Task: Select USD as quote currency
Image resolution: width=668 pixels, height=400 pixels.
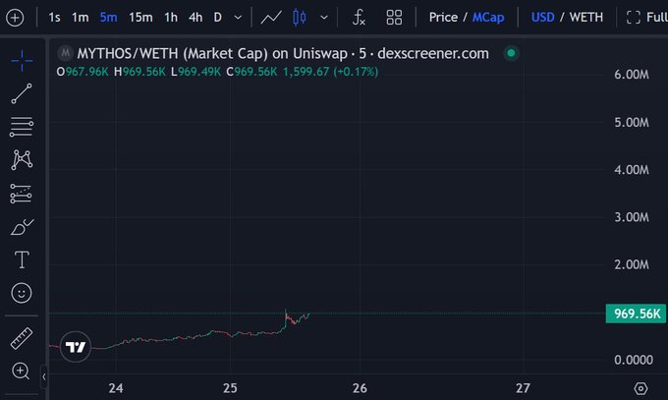Action: click(542, 18)
